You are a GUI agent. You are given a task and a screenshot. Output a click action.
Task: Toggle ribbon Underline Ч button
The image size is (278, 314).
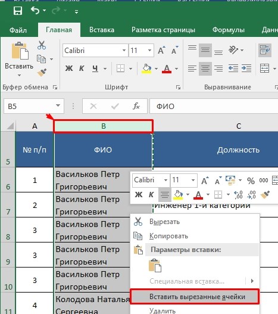[95, 69]
